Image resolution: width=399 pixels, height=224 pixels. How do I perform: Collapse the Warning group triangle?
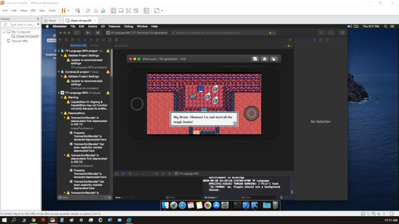click(x=61, y=97)
